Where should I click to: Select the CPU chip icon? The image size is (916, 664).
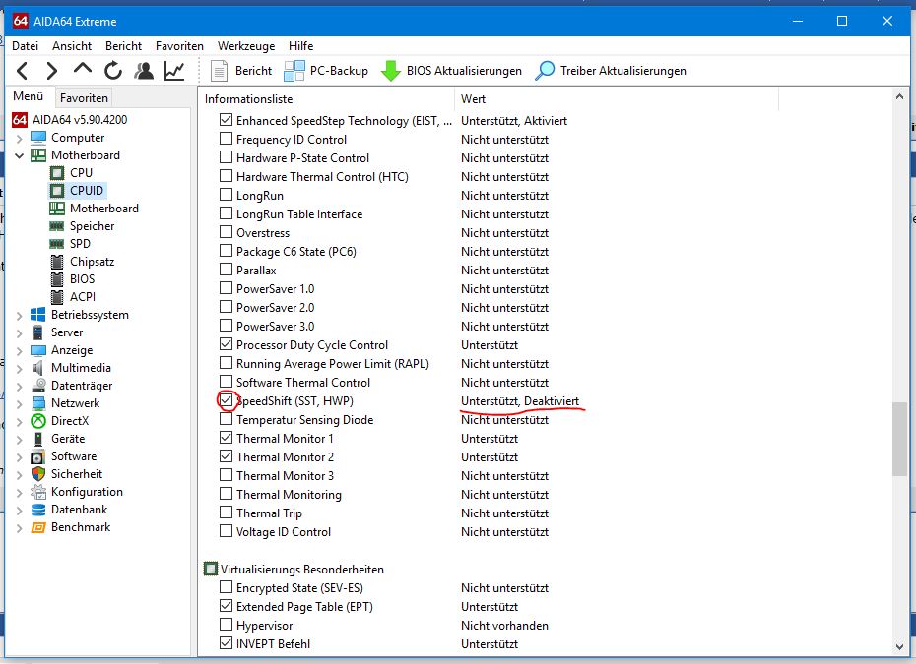(x=57, y=173)
